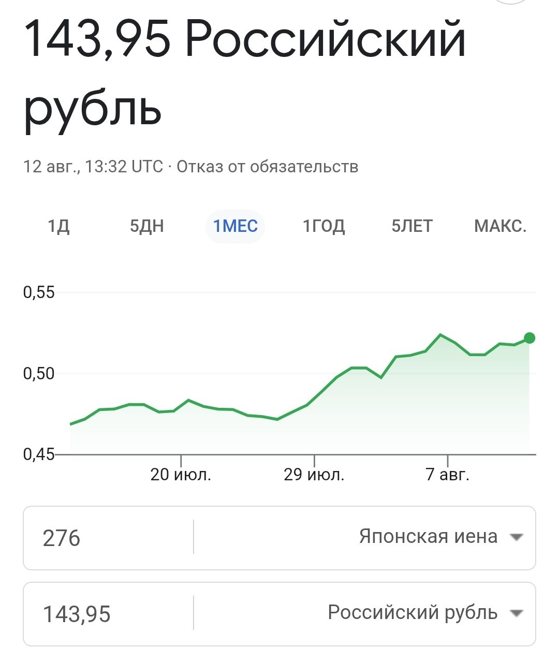Click the 29 июл. axis marker

click(x=314, y=474)
